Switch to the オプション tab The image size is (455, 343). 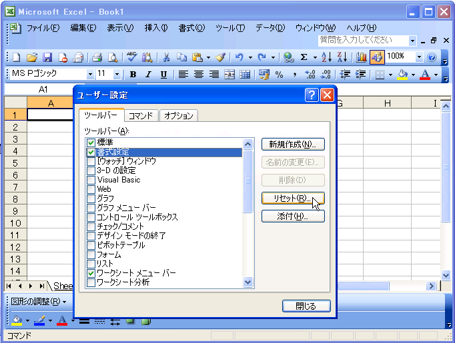(x=178, y=116)
